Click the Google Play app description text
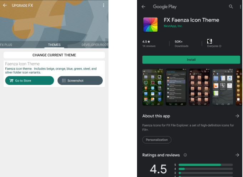Viewport: 243px width, 177px height. coord(188,127)
